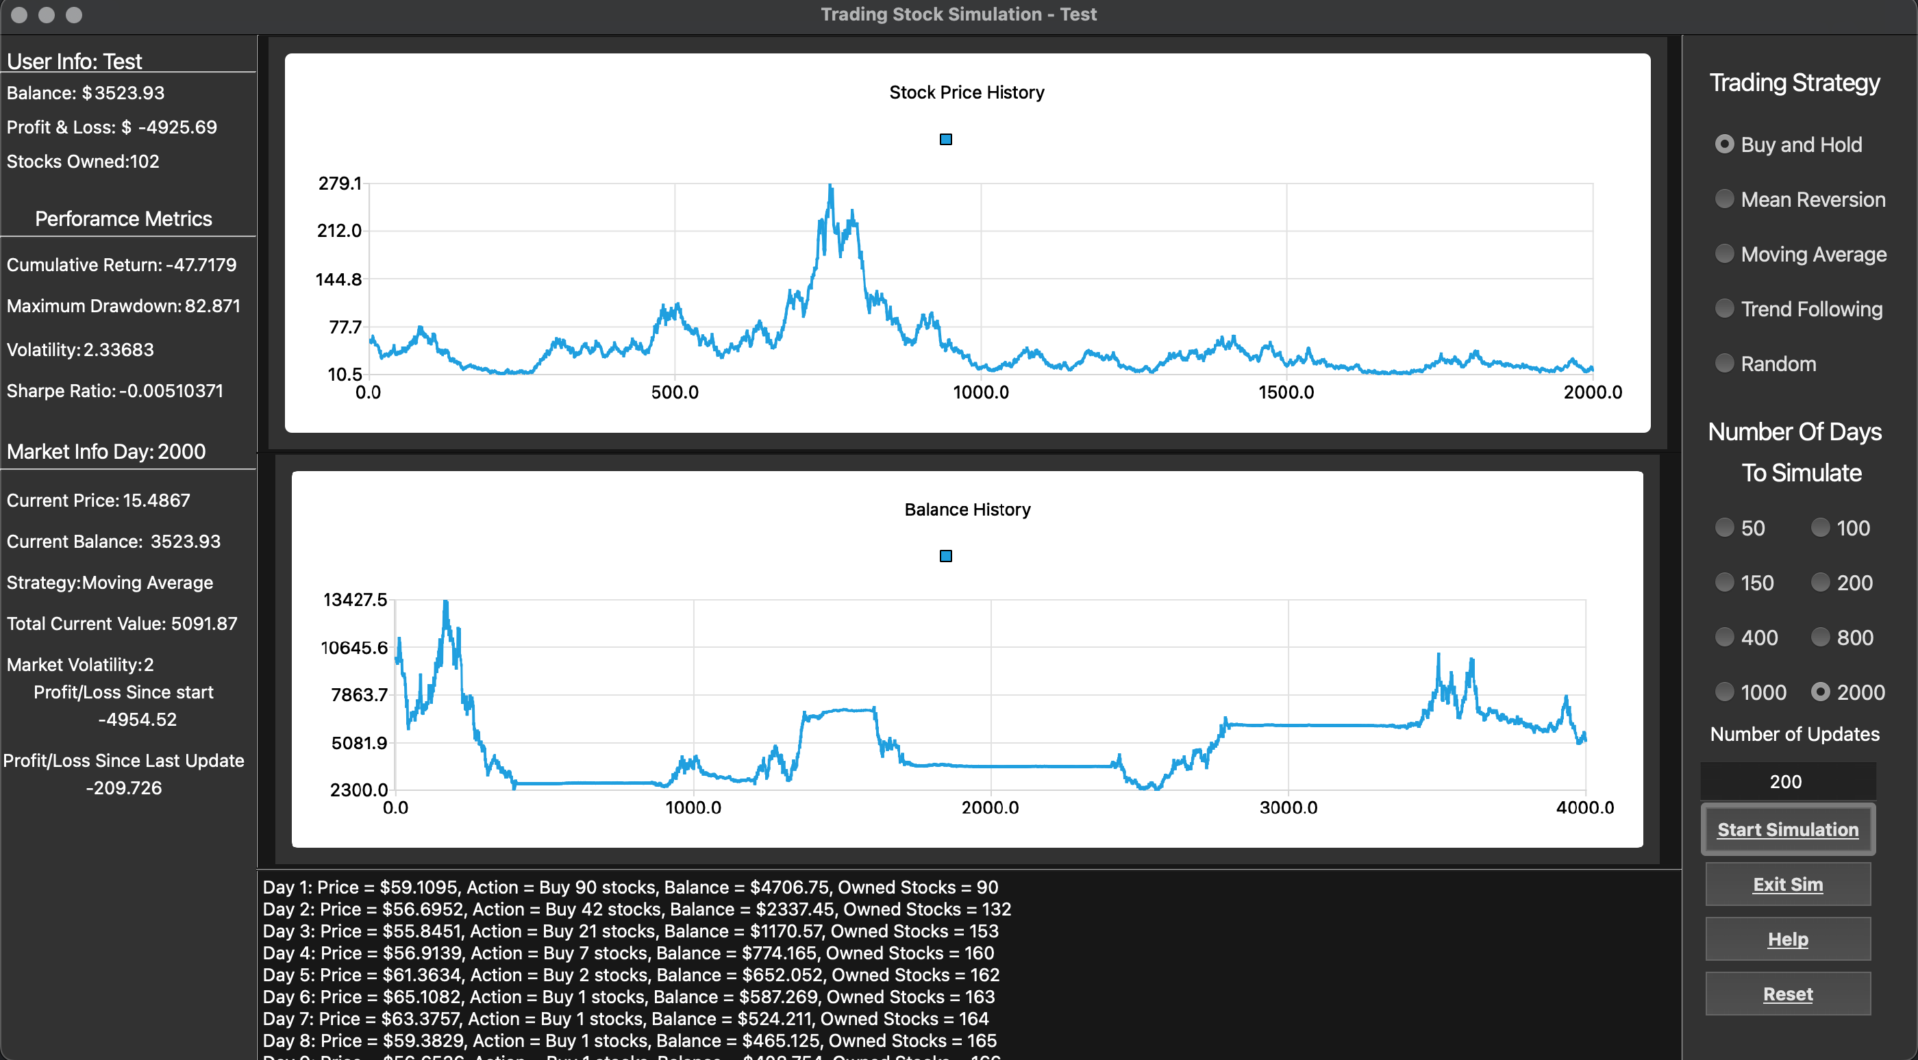Select Mean Reversion trading strategy
This screenshot has height=1060, width=1918.
pyautogui.click(x=1722, y=200)
